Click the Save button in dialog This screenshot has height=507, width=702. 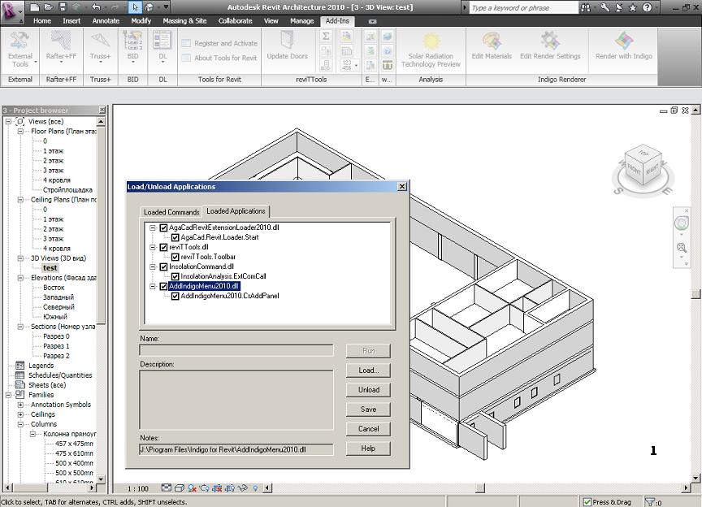[368, 409]
